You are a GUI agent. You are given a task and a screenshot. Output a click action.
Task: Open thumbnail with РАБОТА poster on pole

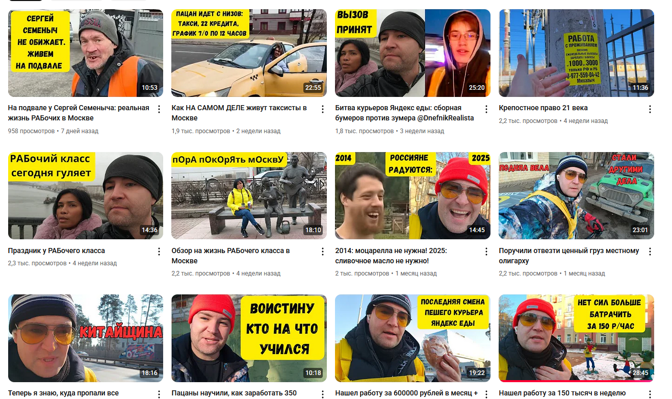point(576,53)
